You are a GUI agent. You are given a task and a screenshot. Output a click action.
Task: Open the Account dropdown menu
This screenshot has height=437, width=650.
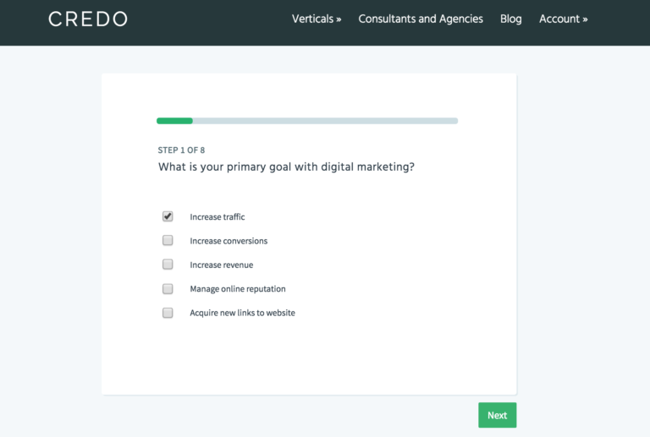564,19
